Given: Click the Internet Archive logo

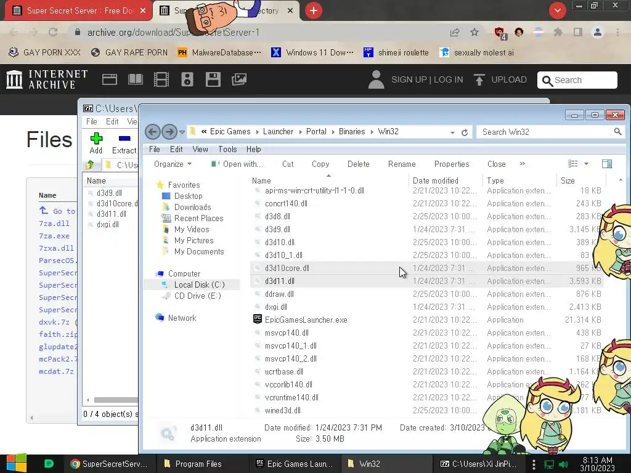Looking at the screenshot, I should coord(47,79).
